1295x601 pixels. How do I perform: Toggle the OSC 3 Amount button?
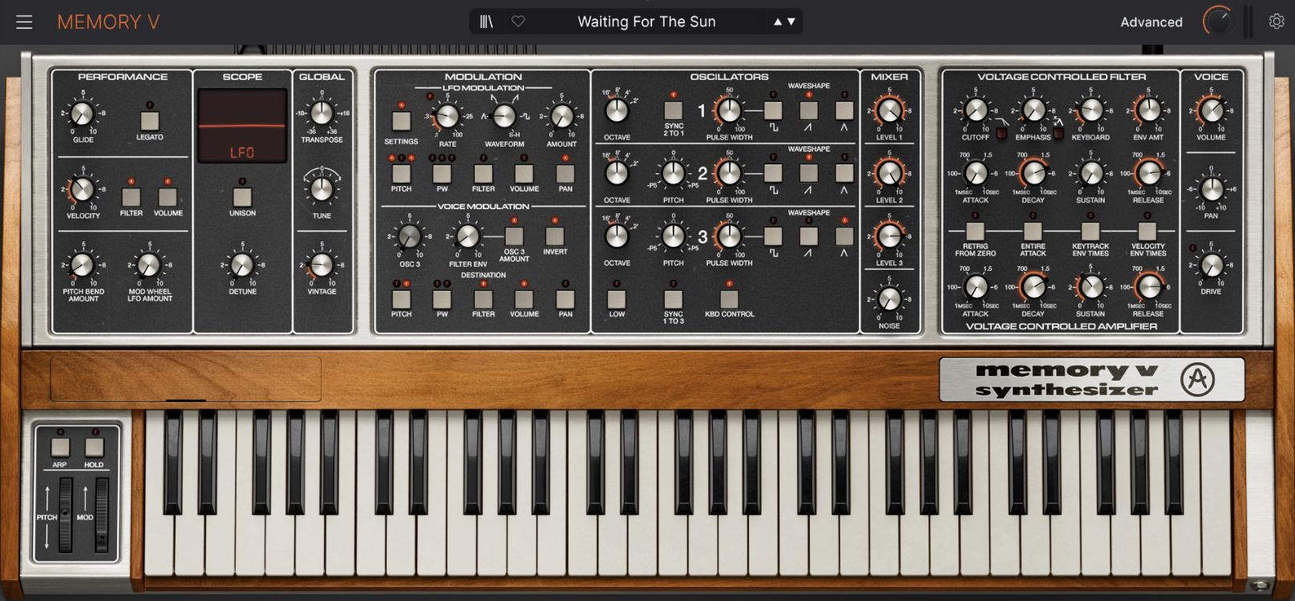[x=514, y=236]
